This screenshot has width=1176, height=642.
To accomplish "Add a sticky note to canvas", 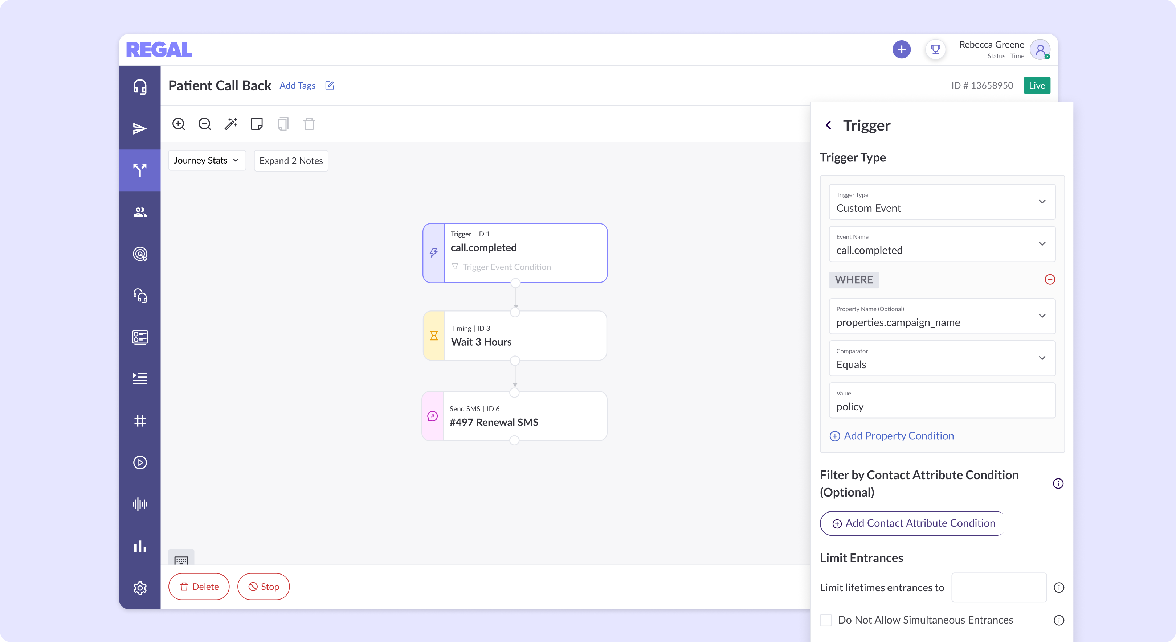I will click(x=257, y=124).
